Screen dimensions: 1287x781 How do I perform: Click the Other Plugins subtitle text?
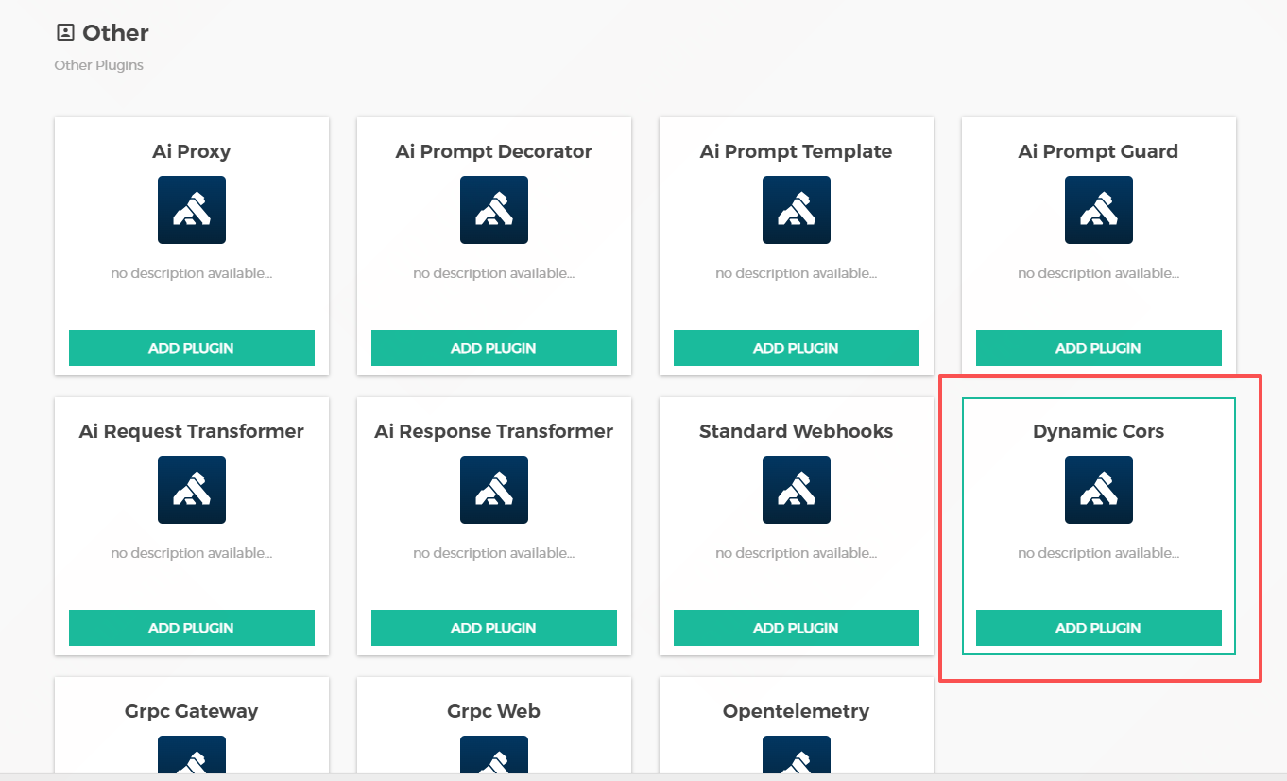[99, 65]
